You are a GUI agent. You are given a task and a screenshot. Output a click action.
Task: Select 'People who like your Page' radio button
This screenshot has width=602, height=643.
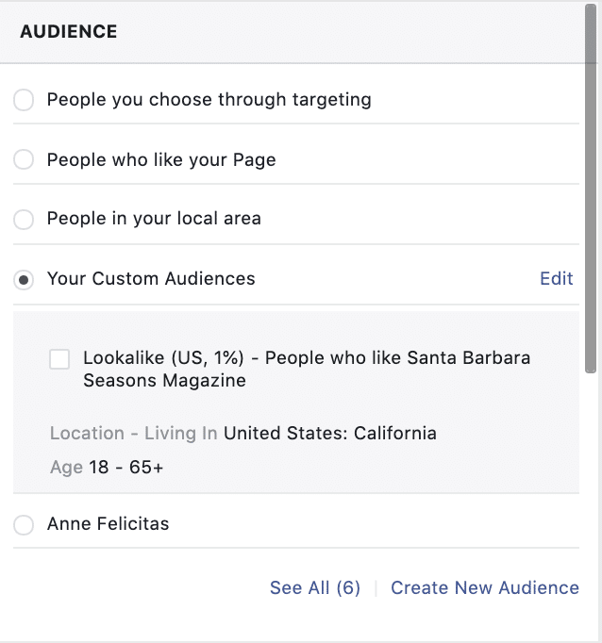pyautogui.click(x=24, y=160)
